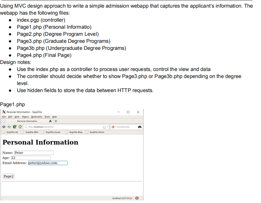Click the Email Address input field
Image resolution: width=261 pixels, height=203 pixels.
click(x=48, y=163)
